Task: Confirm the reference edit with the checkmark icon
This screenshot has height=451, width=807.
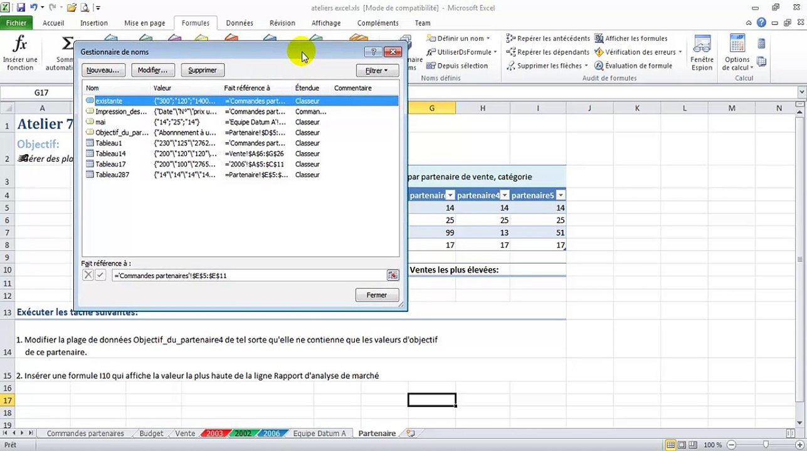Action: [100, 275]
